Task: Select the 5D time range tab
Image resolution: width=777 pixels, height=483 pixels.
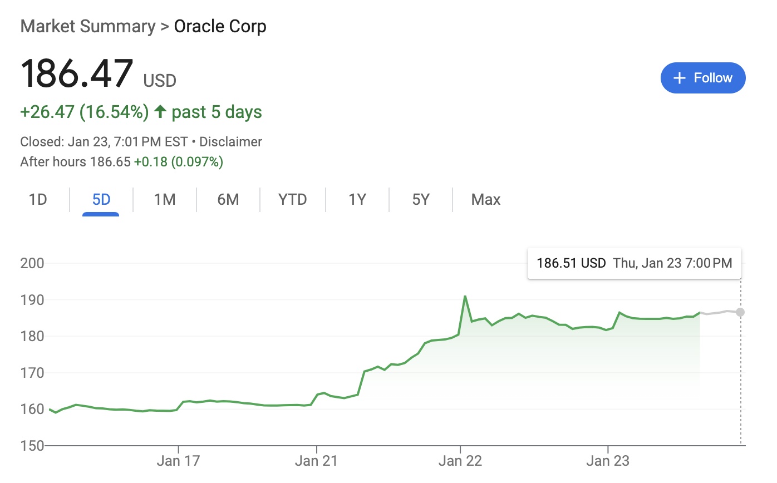Action: pos(101,199)
